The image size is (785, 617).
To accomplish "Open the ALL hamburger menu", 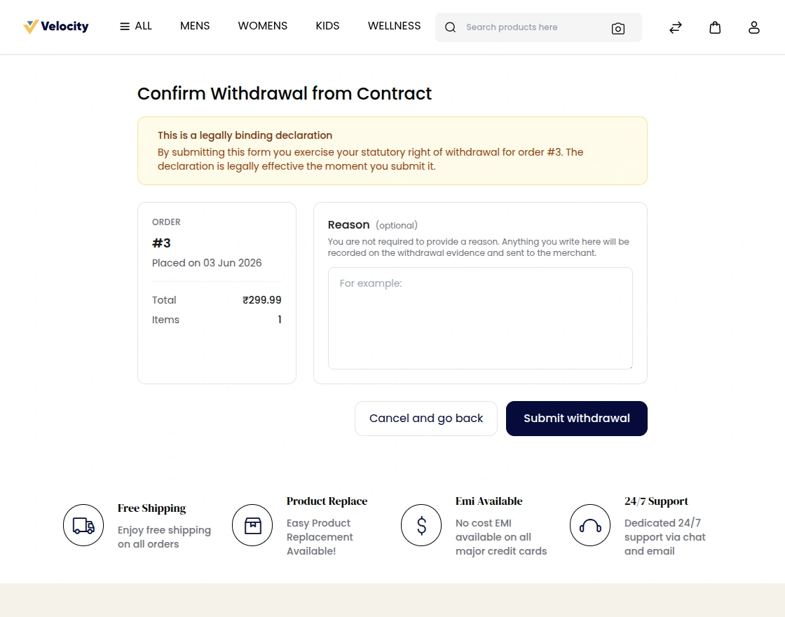I will [x=136, y=26].
